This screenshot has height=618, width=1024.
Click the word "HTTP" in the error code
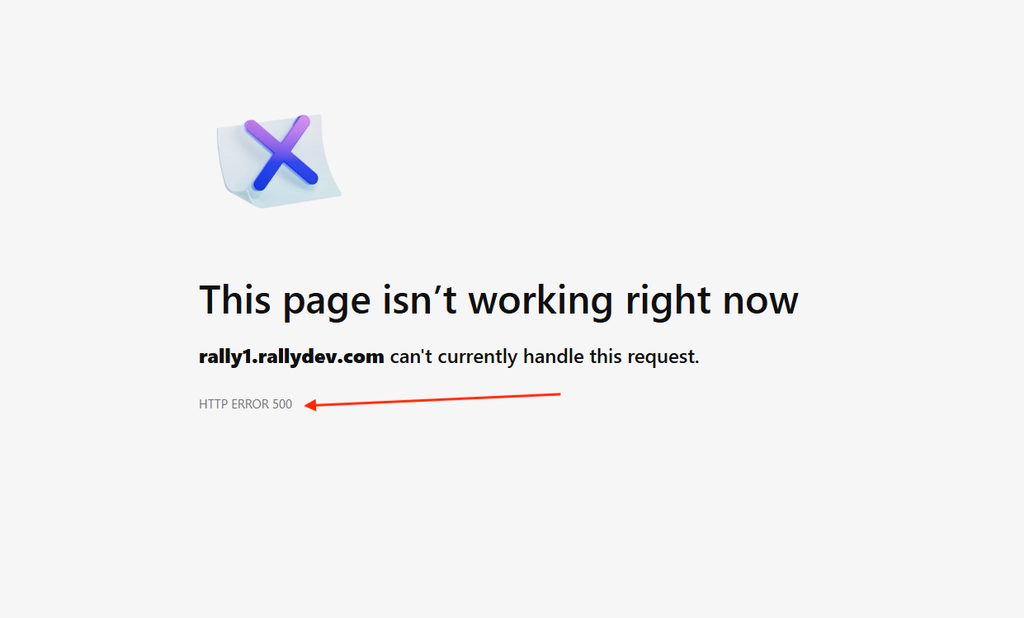tap(214, 404)
